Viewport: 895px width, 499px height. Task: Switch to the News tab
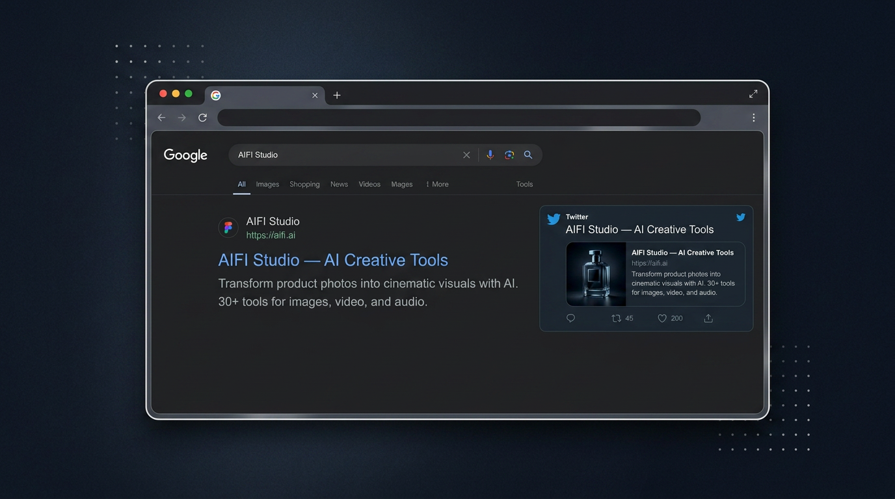339,185
